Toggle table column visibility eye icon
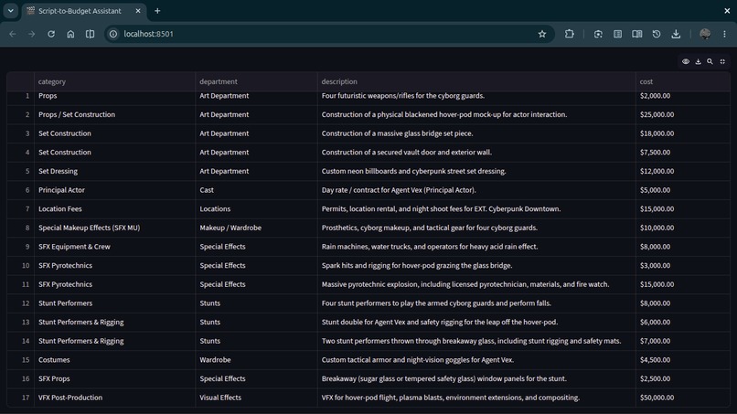Viewport: 737px width, 414px height. (686, 61)
